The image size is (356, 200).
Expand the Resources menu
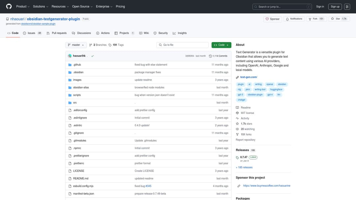tap(60, 7)
